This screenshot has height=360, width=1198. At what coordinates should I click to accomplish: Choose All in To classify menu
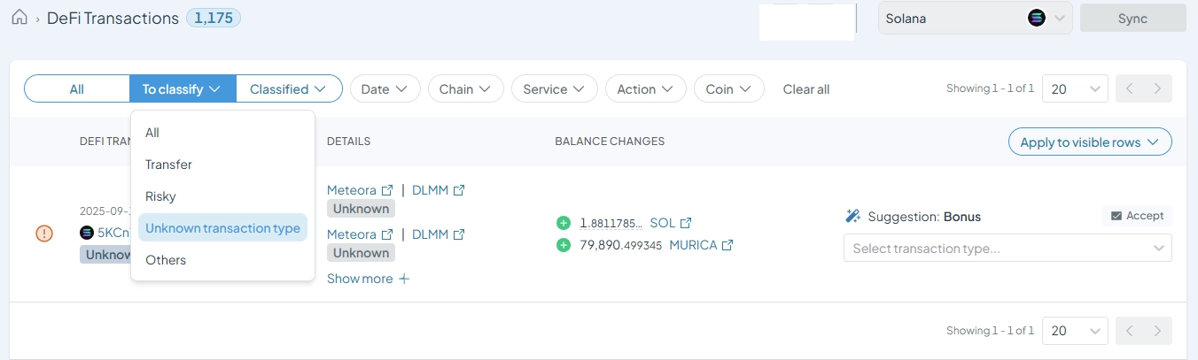click(222, 133)
